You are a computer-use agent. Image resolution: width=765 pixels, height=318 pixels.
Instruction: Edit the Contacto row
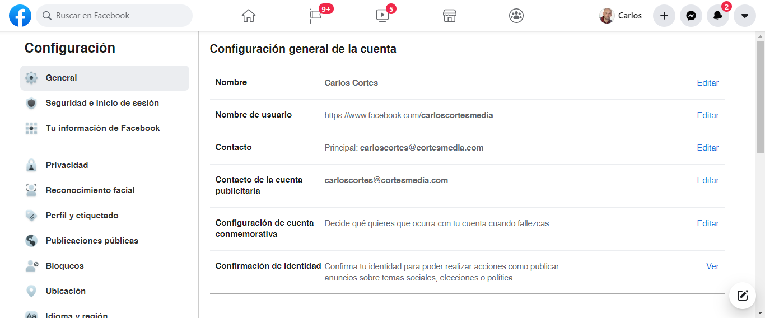click(708, 148)
